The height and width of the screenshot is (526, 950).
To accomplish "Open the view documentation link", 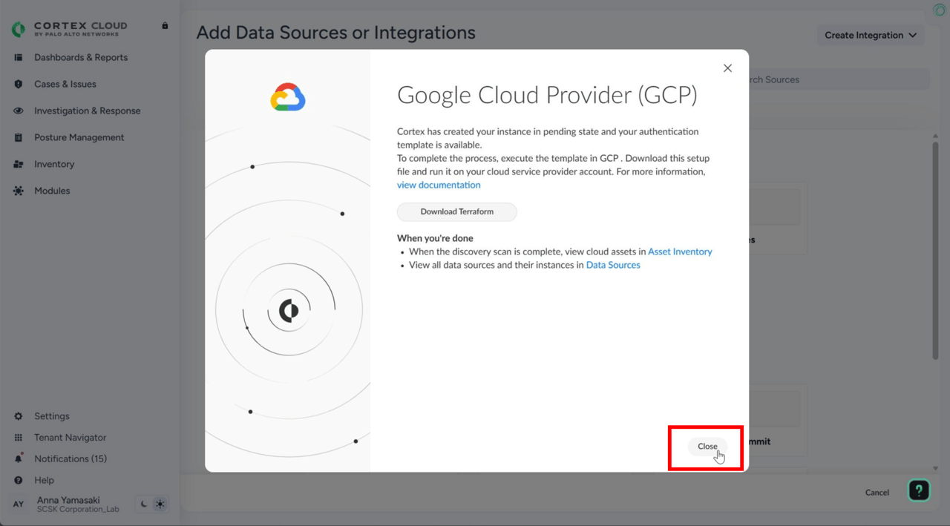I will pos(439,185).
